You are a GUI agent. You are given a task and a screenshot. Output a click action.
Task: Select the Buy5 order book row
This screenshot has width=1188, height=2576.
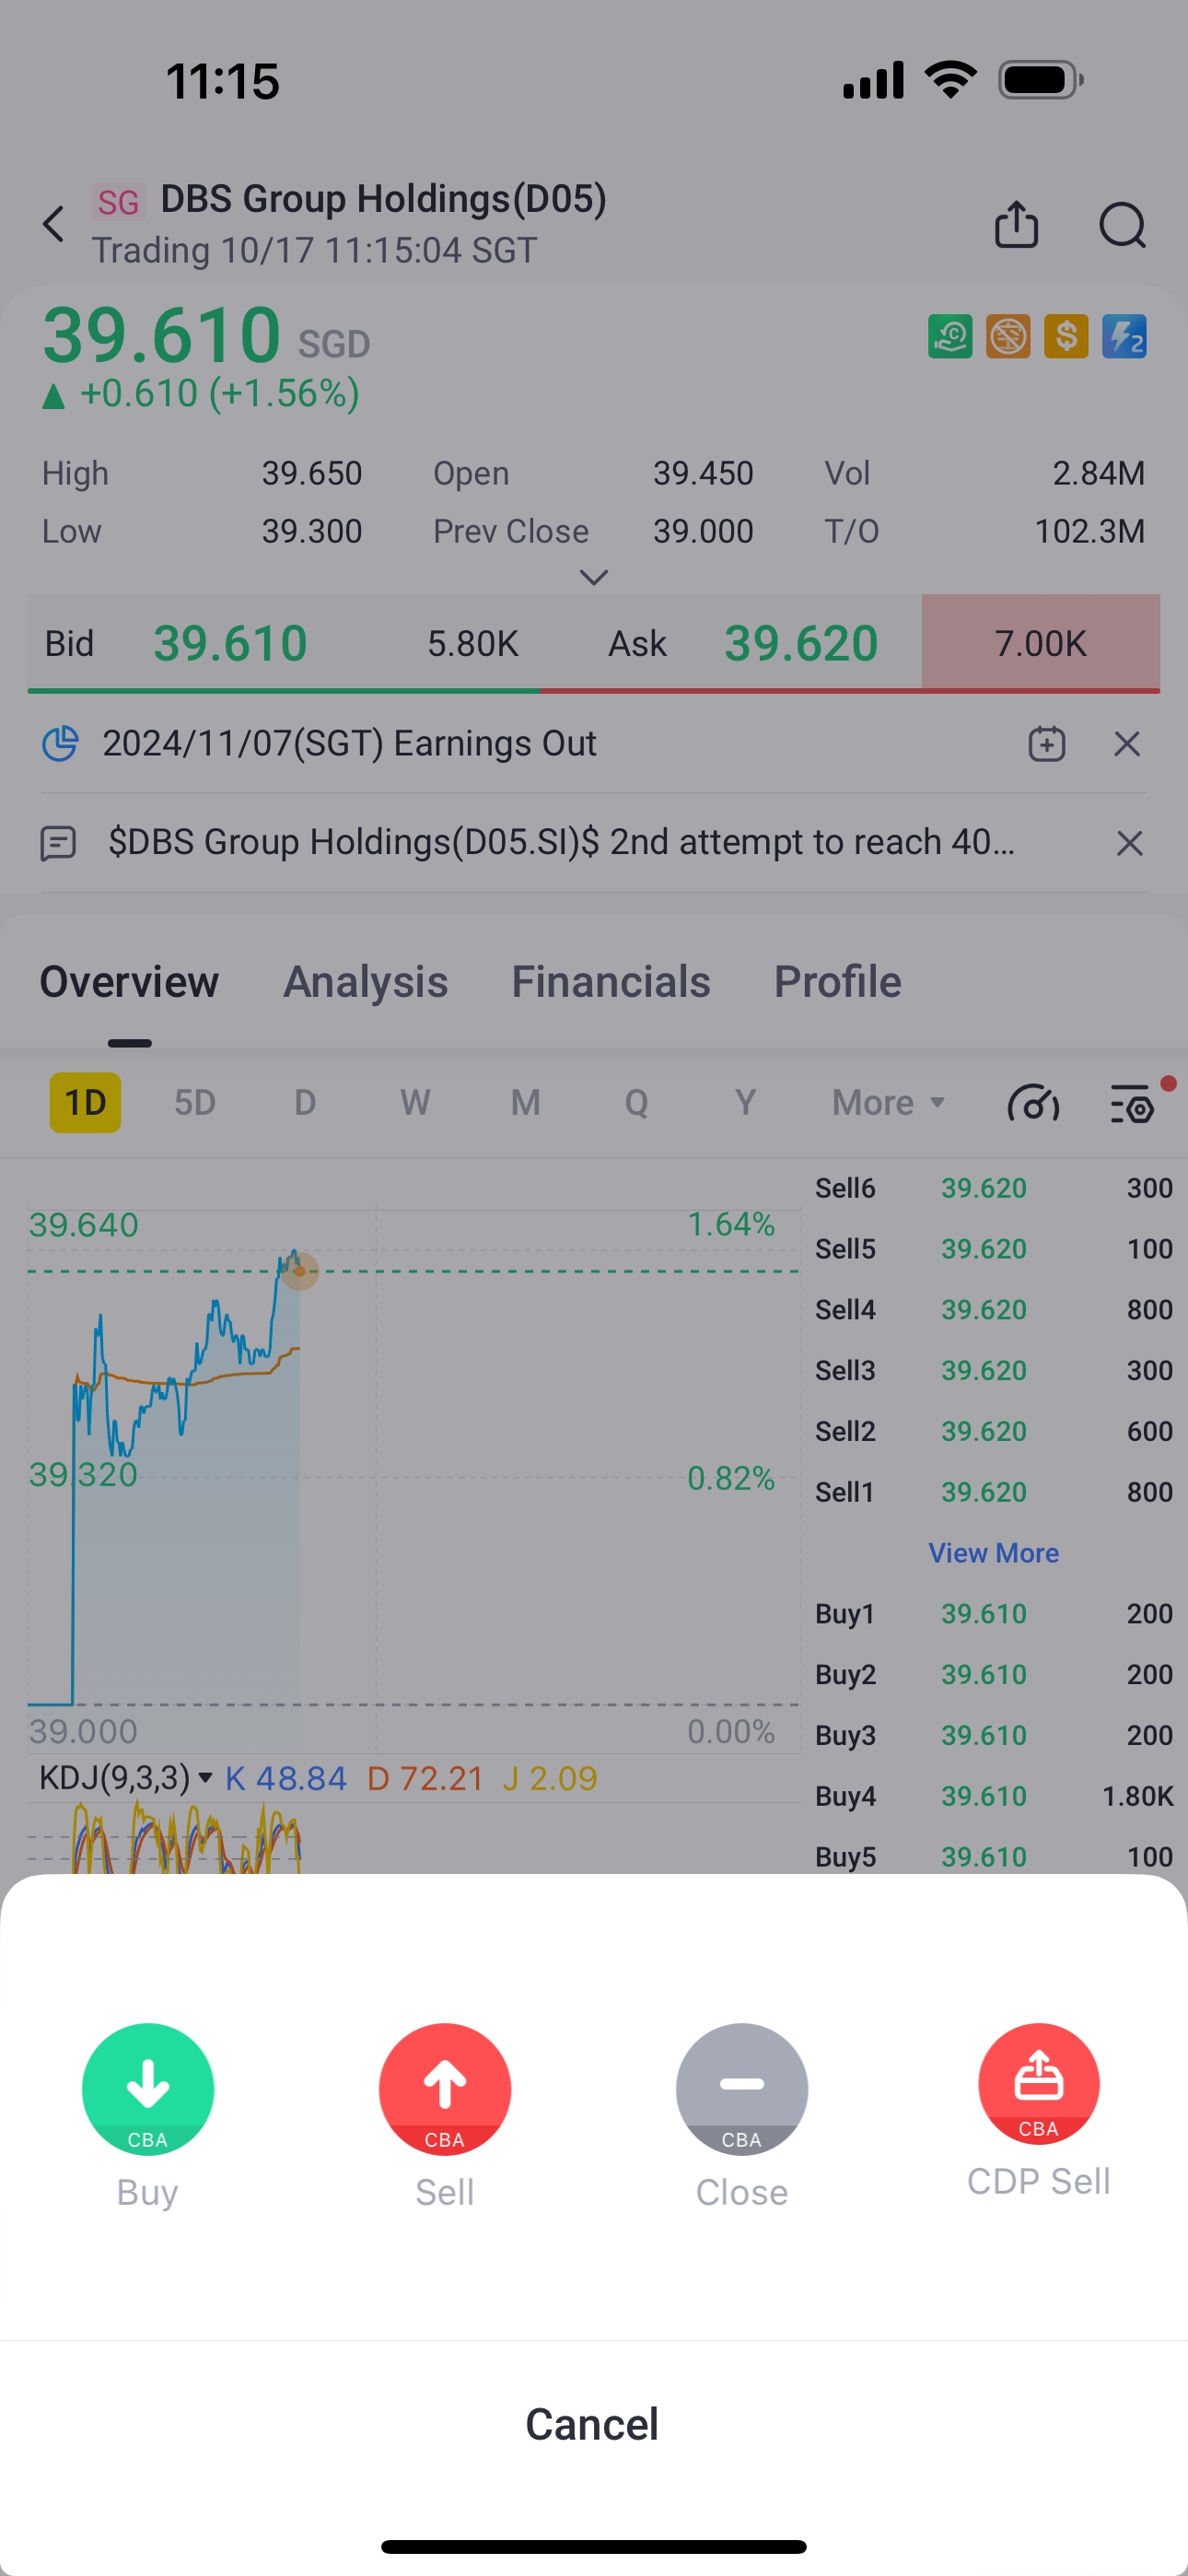994,1856
